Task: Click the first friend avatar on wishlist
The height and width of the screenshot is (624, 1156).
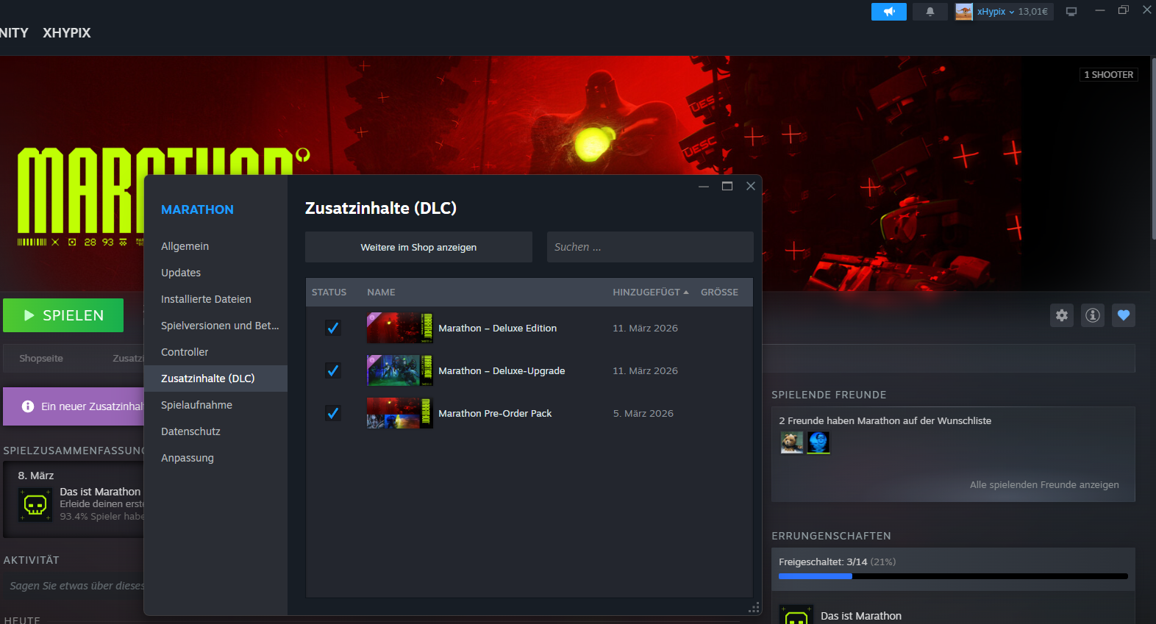Action: (x=791, y=442)
